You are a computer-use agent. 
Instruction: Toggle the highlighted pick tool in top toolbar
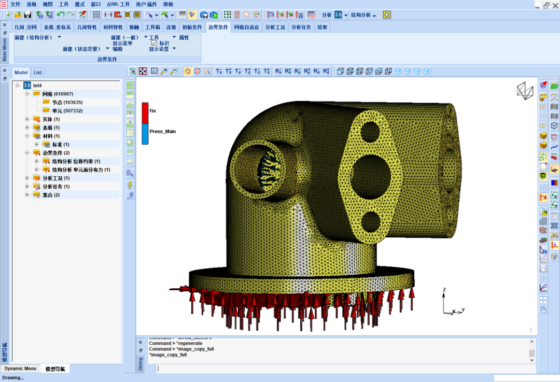point(192,15)
